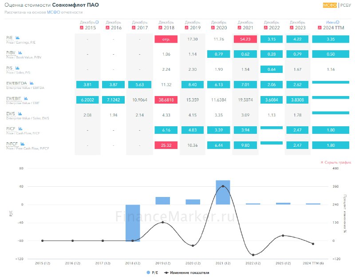
Task: Click the P/FCF metric label
Action: pos(12,144)
